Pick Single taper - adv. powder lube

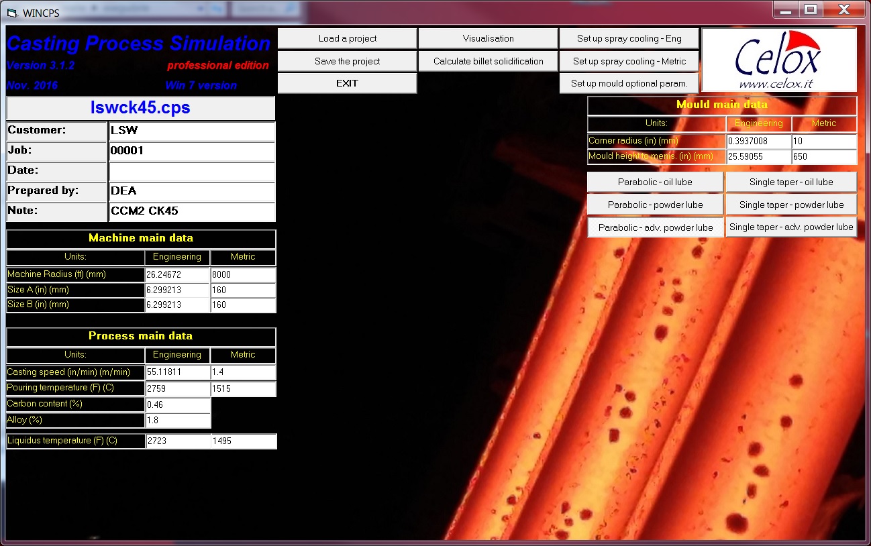tap(791, 227)
